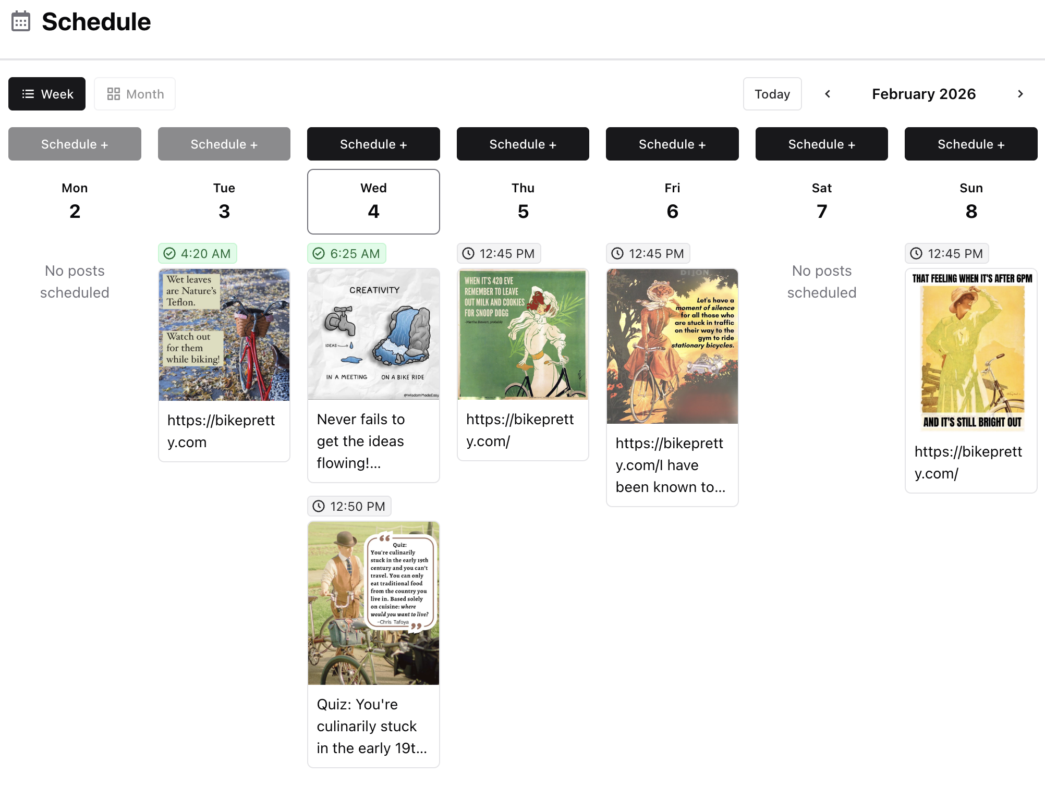Switch to Month view
This screenshot has height=811, width=1045.
pos(135,94)
